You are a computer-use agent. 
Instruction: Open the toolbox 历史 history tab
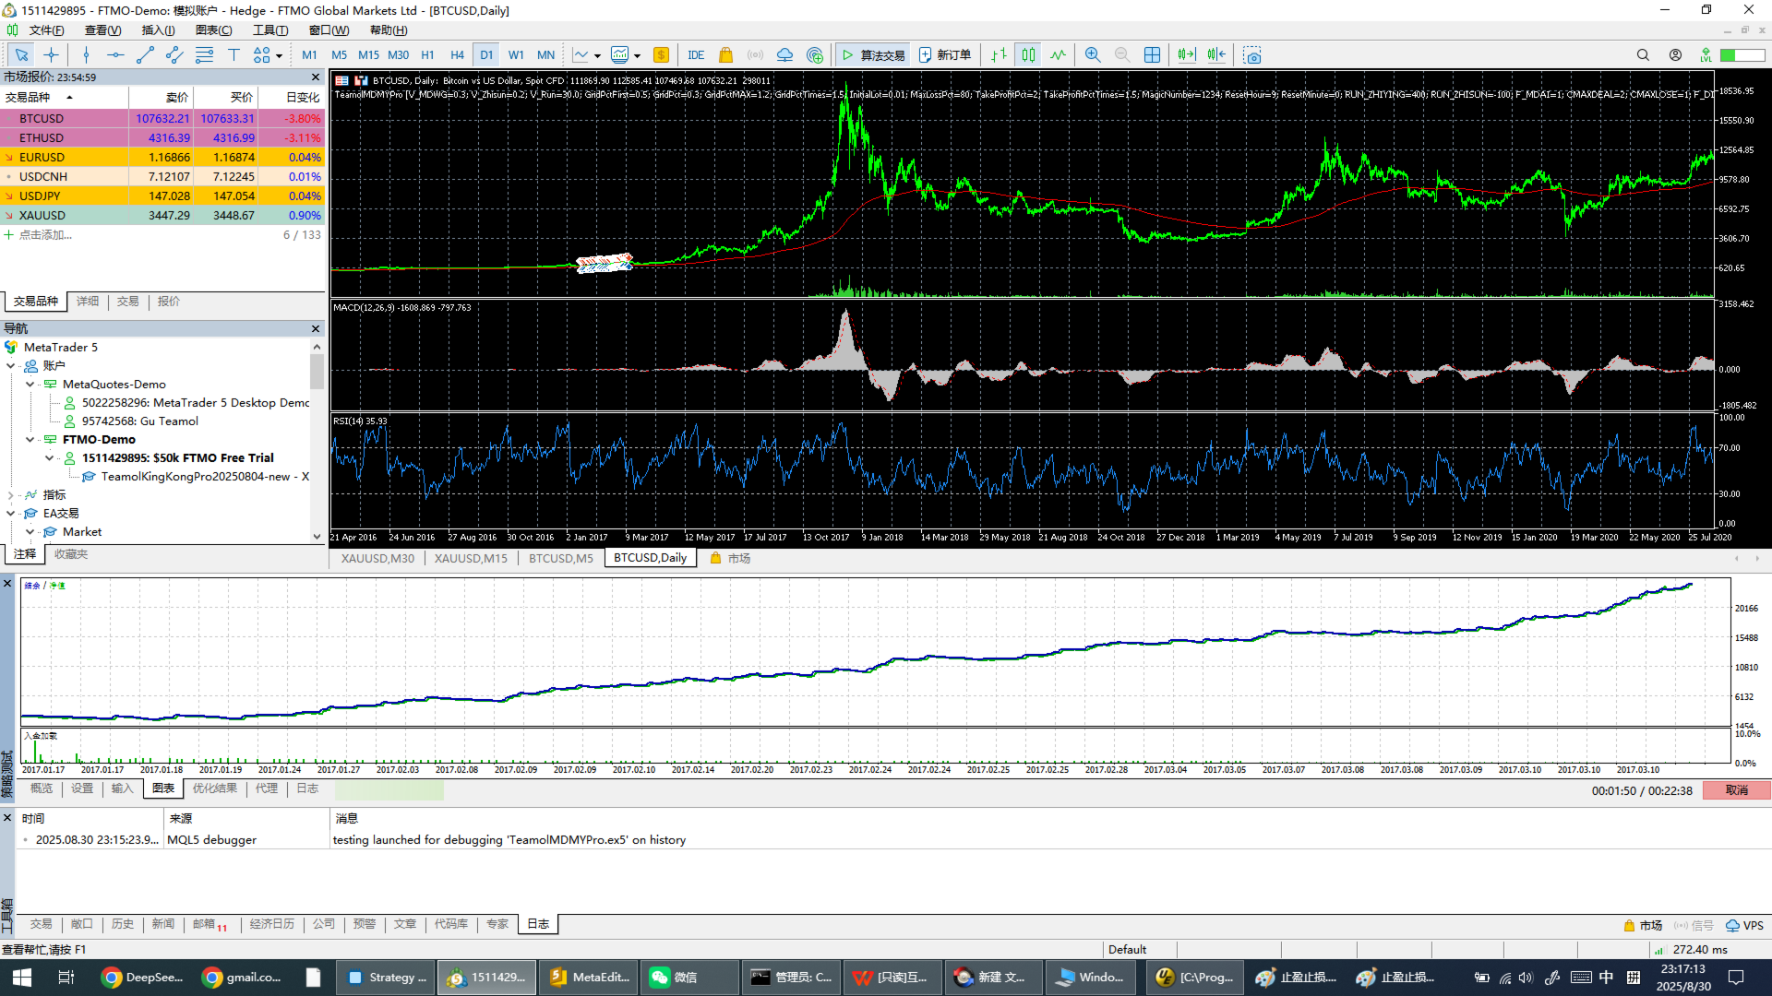pos(123,924)
